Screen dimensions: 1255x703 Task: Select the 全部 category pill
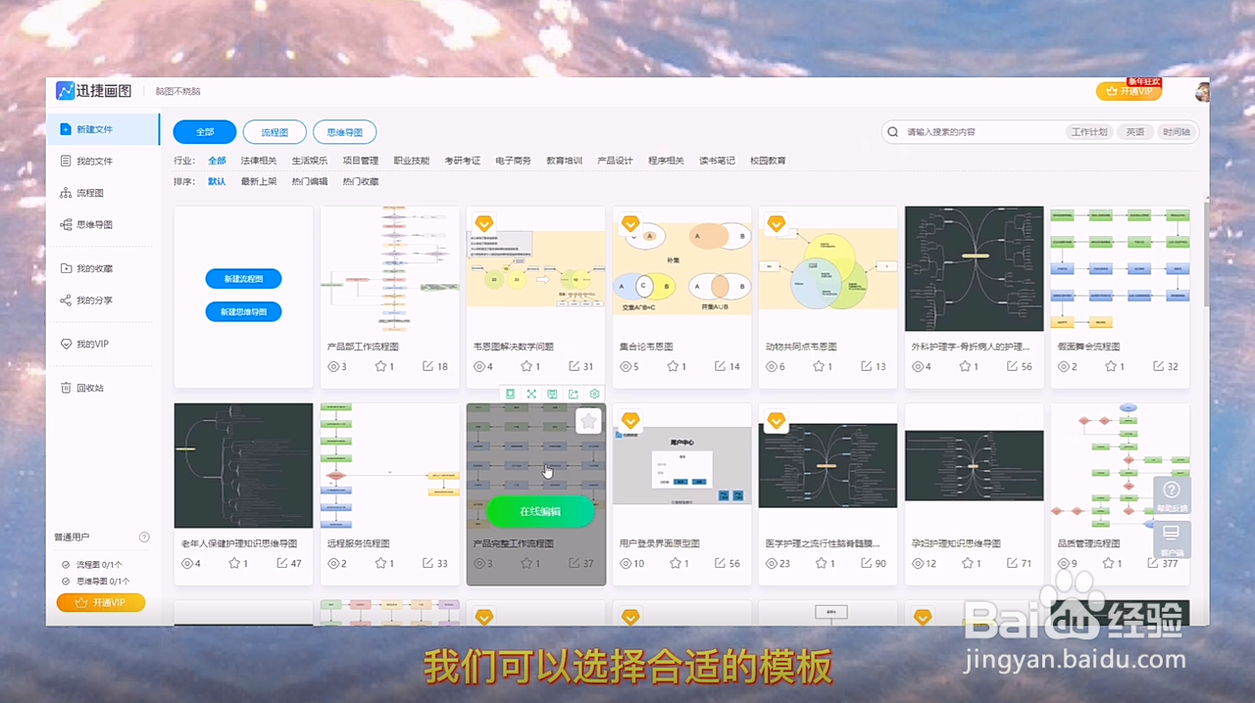(x=205, y=132)
